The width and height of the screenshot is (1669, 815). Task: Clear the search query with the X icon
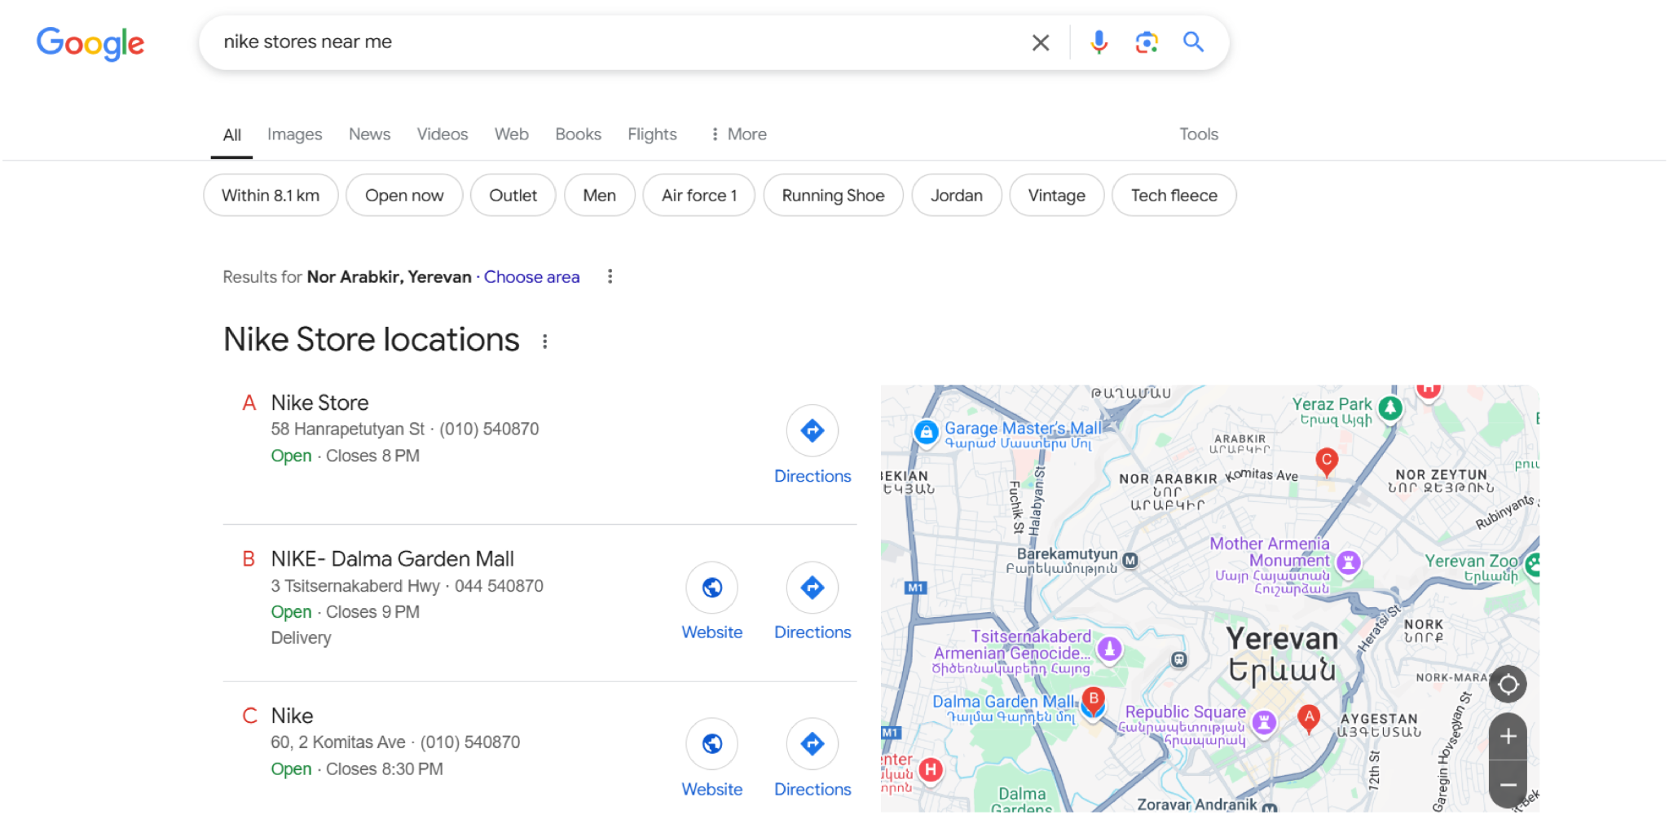[x=1040, y=42]
